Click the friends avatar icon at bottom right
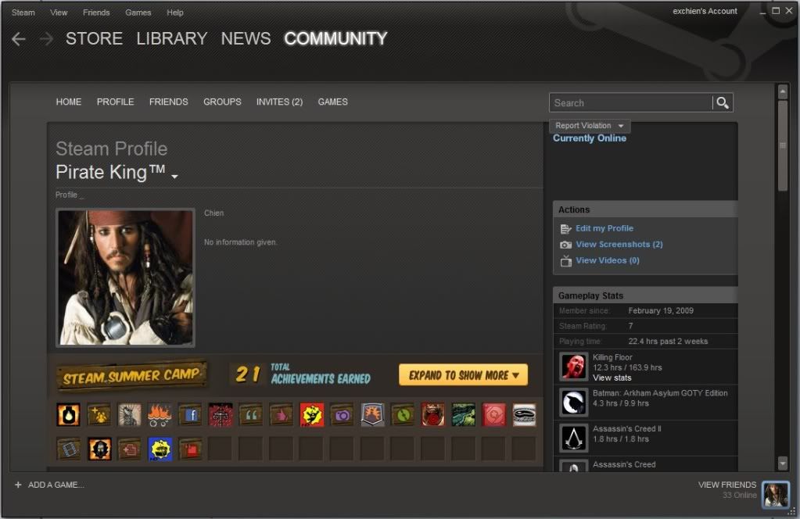The height and width of the screenshot is (519, 800). [x=775, y=494]
